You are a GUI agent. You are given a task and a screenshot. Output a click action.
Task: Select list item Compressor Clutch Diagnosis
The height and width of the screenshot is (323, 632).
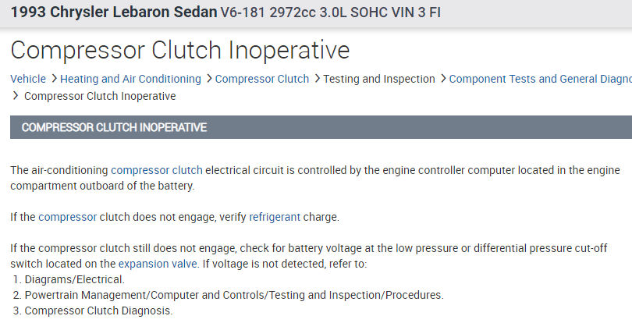[x=98, y=311]
